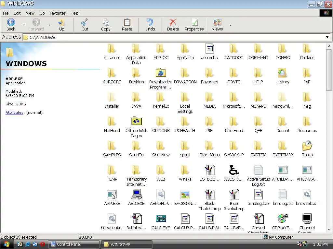The height and width of the screenshot is (249, 333).
Task: Click the Attributes link in info pane
Action: pos(14,113)
